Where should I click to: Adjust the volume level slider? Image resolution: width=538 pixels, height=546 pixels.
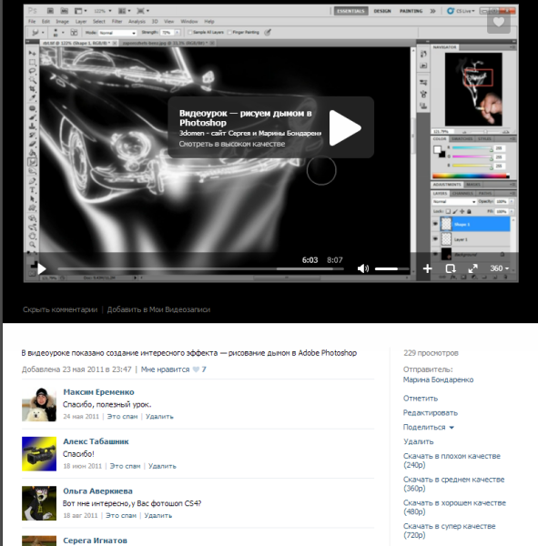(391, 268)
